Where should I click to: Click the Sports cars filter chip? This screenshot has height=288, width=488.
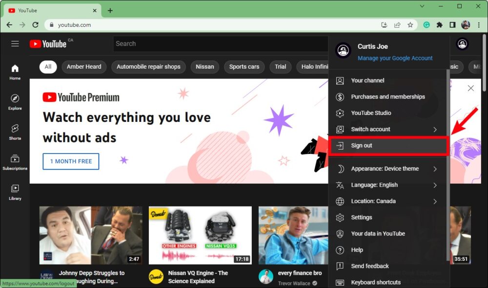(244, 67)
